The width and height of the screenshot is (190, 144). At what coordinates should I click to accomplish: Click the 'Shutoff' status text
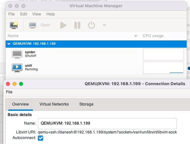pyautogui.click(x=31, y=56)
